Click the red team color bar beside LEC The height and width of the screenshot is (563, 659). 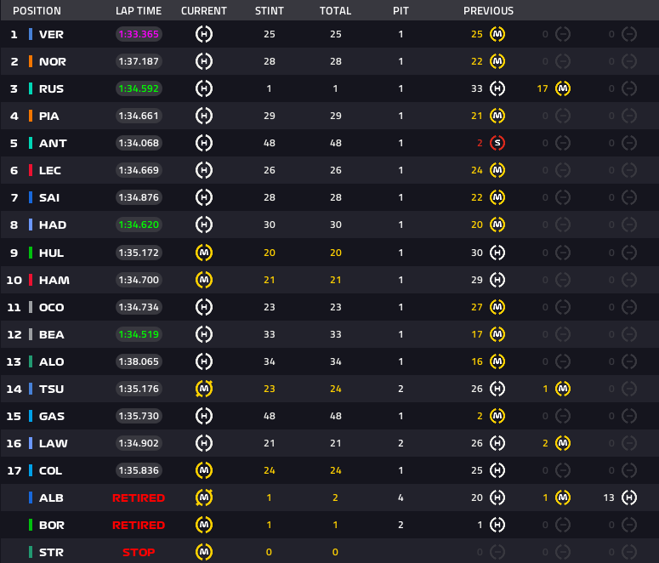point(31,170)
